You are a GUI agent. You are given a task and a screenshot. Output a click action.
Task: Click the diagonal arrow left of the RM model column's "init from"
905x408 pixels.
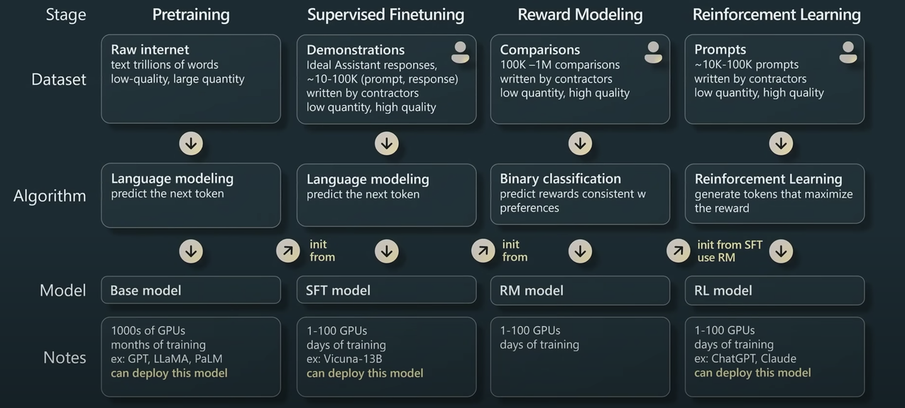483,251
